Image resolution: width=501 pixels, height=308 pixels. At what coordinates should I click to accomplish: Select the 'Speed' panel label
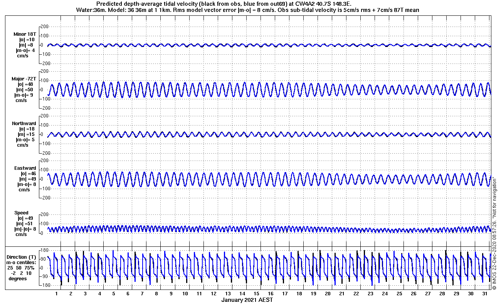[21, 213]
